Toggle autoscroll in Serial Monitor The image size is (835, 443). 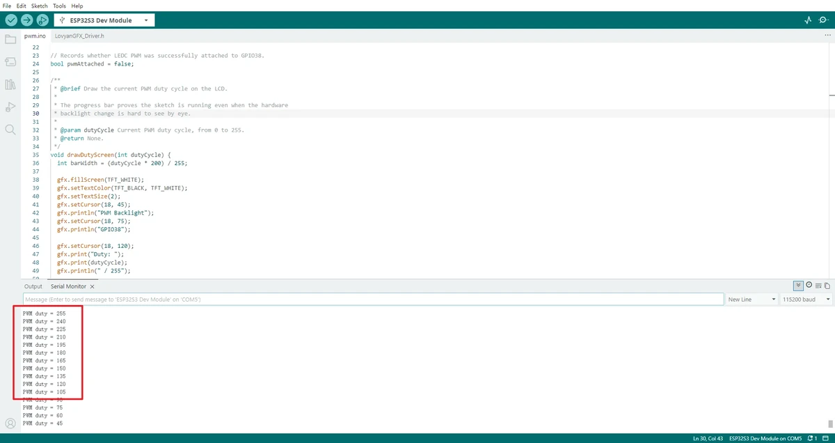[798, 286]
